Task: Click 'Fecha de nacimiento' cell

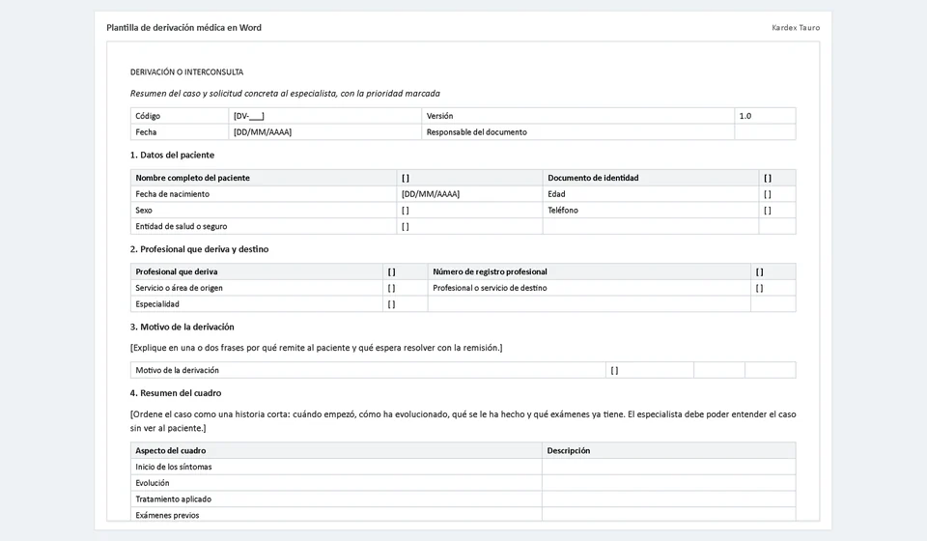Action: tap(264, 194)
